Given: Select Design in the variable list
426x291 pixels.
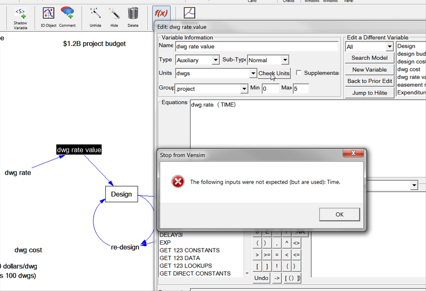Looking at the screenshot, I should point(406,46).
